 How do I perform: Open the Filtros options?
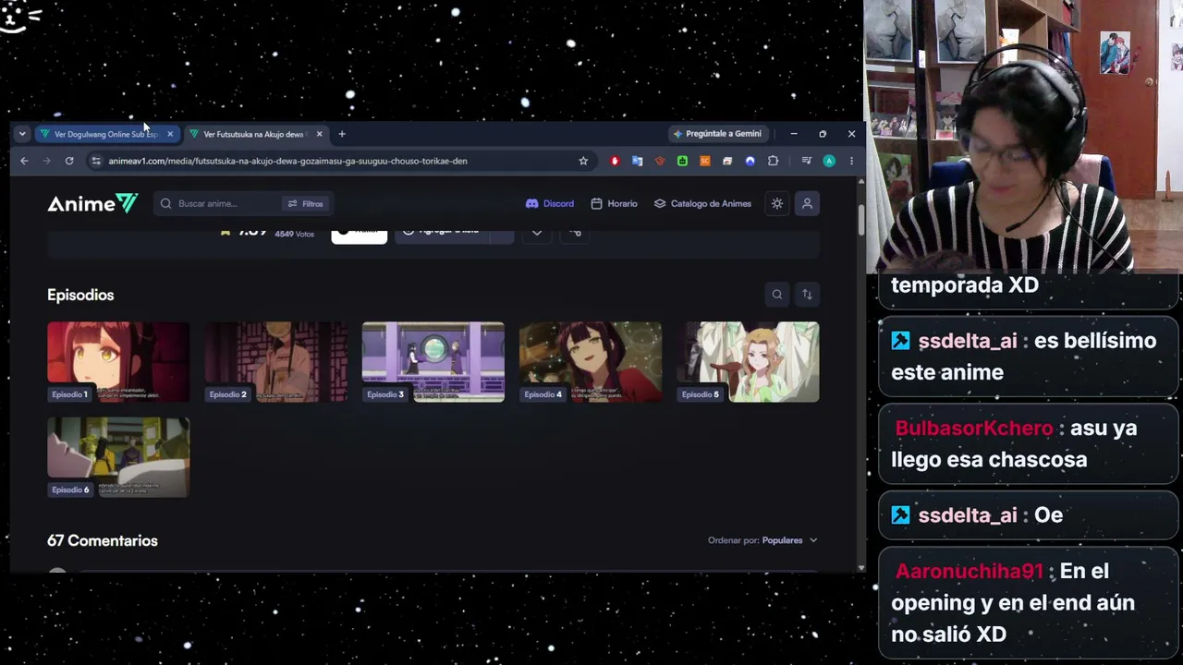click(x=306, y=203)
